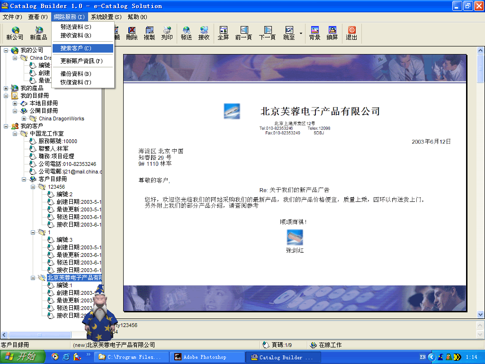Collapse the 公開目錄冊 tree node
Image resolution: width=485 pixels, height=364 pixels.
15,111
